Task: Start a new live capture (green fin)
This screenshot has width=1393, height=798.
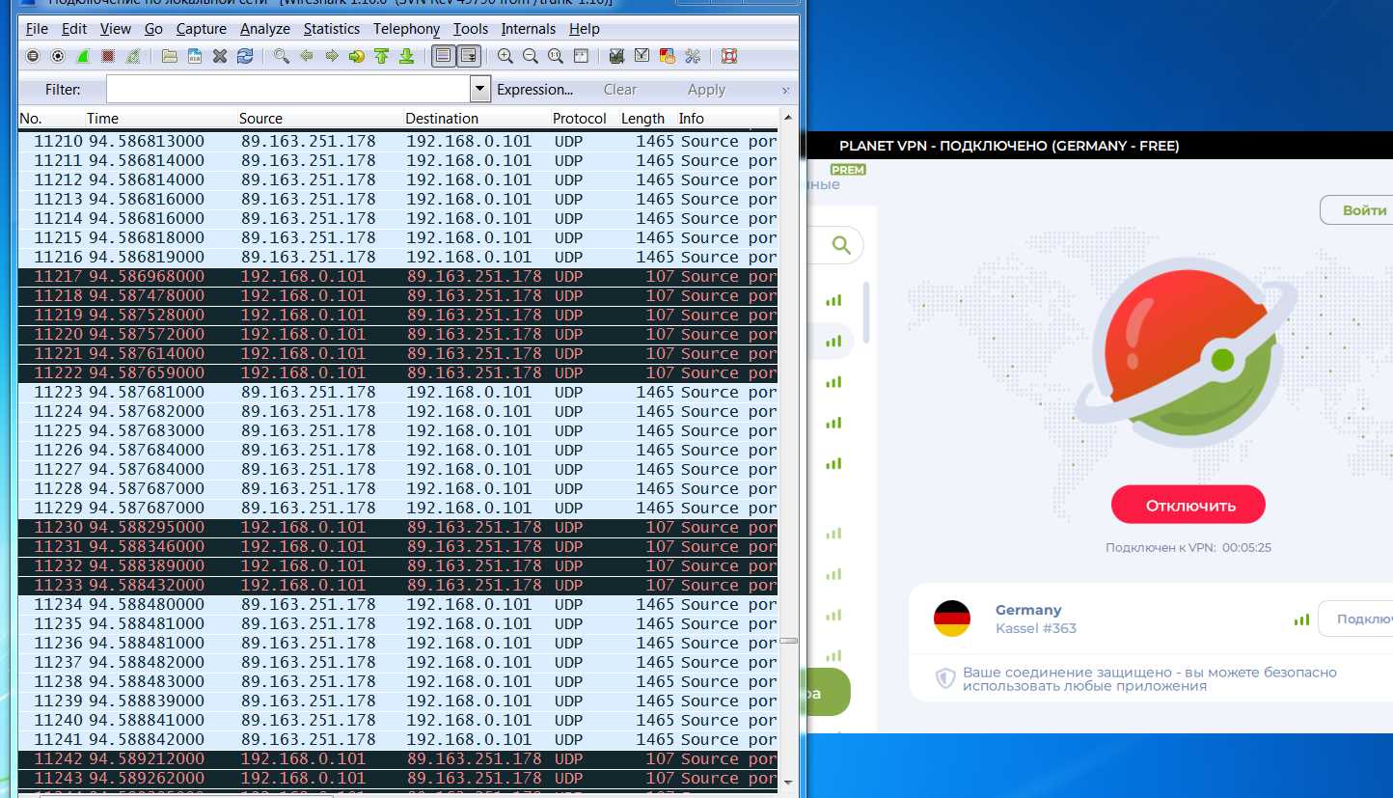Action: click(83, 56)
